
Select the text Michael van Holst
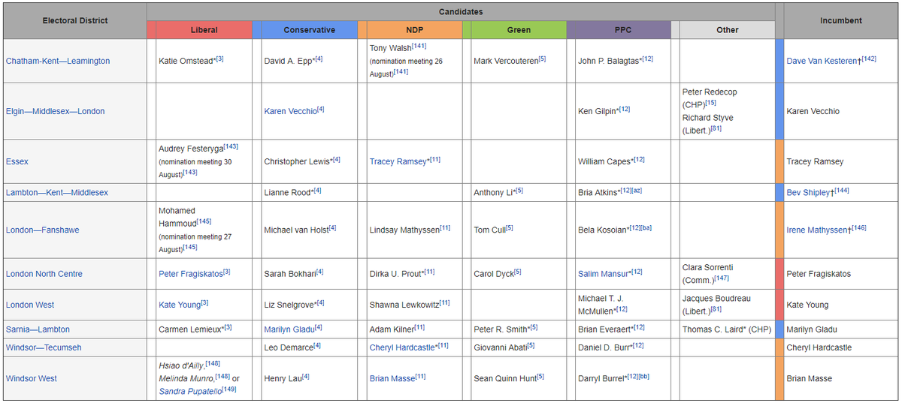point(296,230)
